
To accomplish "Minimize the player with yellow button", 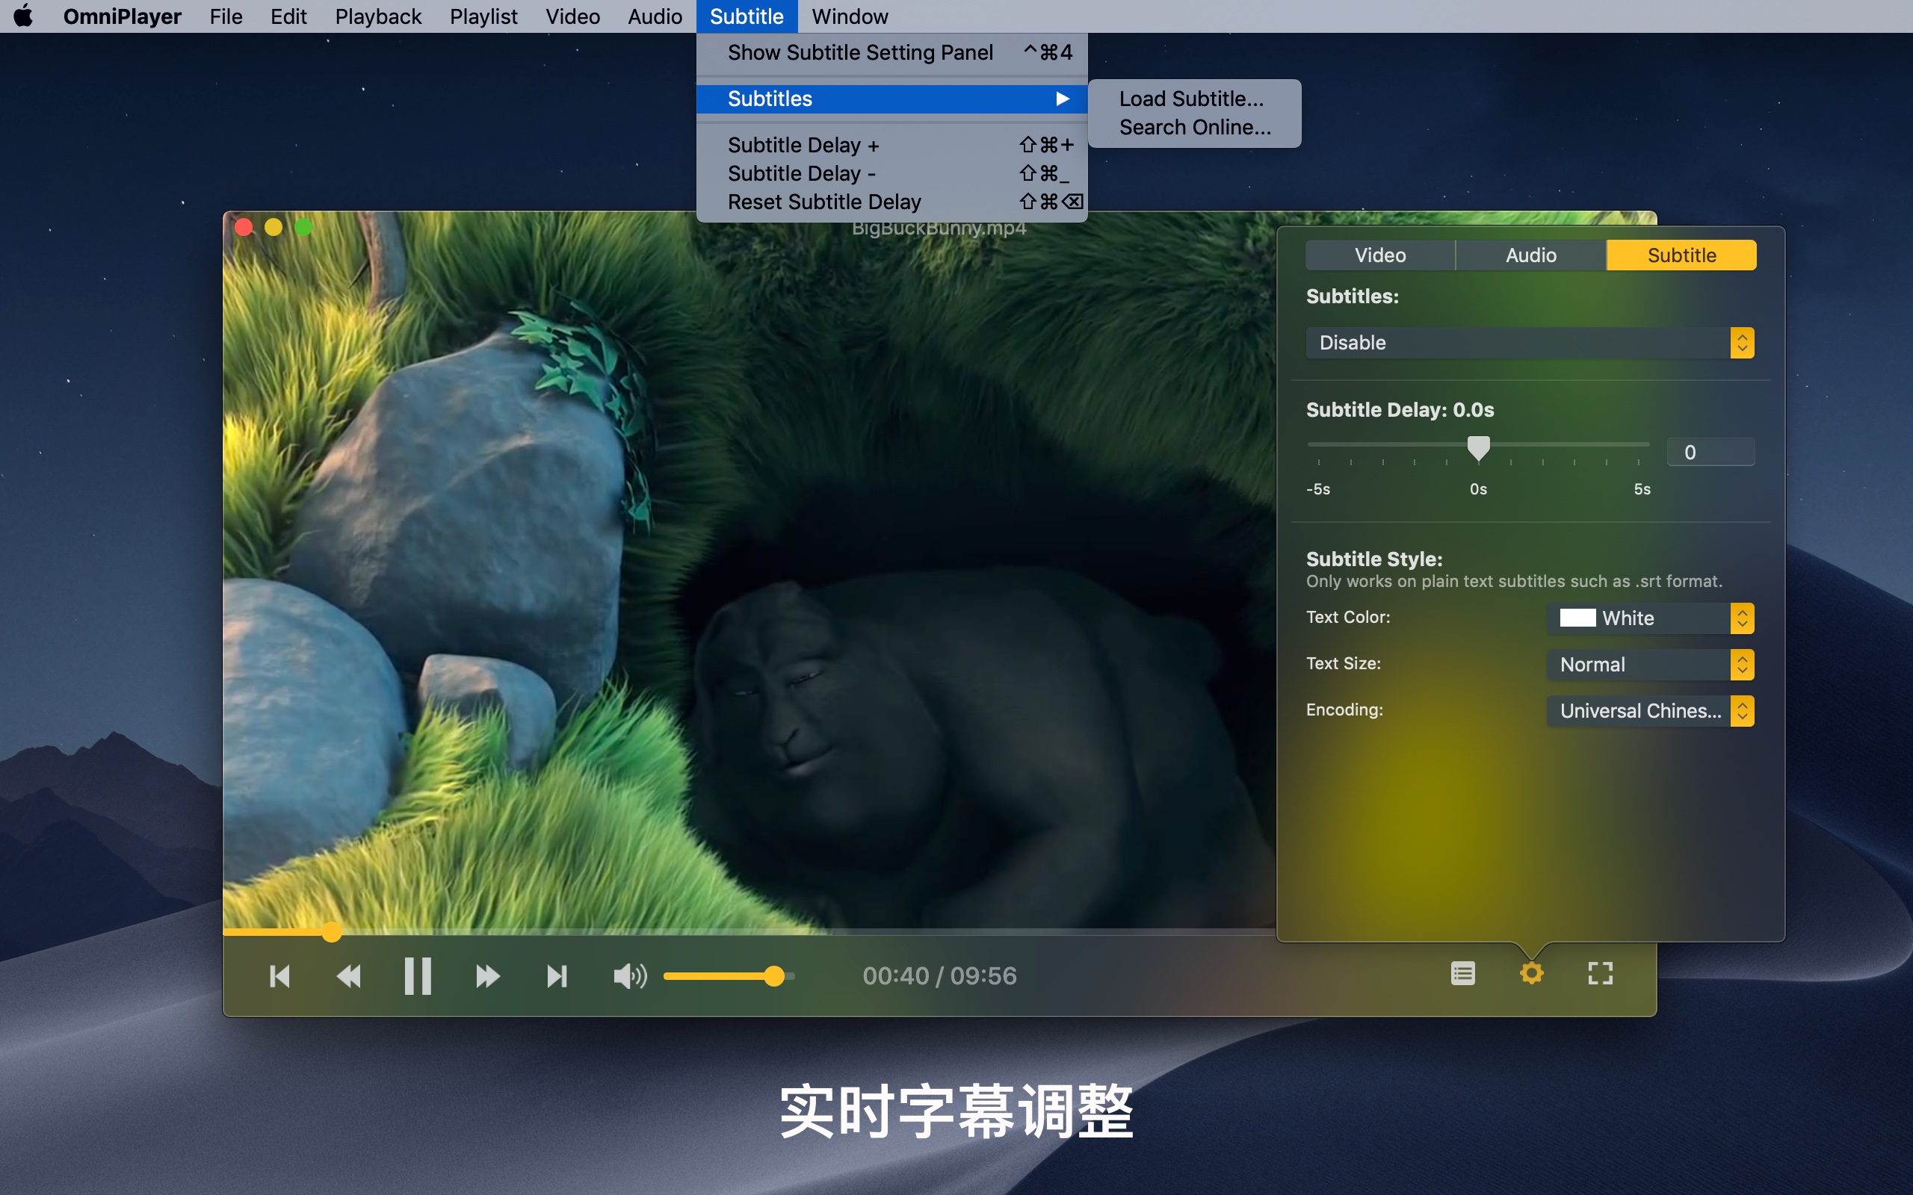I will pos(273,228).
